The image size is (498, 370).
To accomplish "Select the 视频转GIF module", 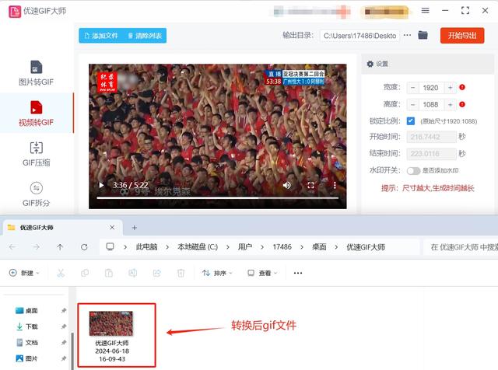I will pos(36,113).
